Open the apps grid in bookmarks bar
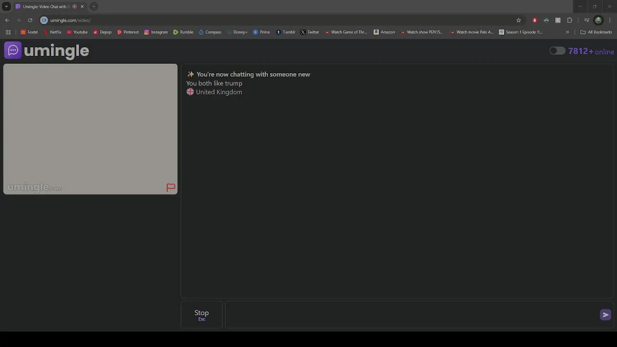617x347 pixels. (x=8, y=32)
